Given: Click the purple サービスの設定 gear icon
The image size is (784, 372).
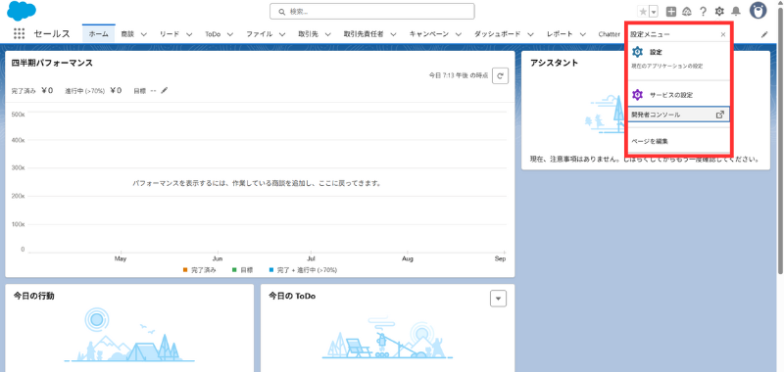Looking at the screenshot, I should pyautogui.click(x=638, y=94).
